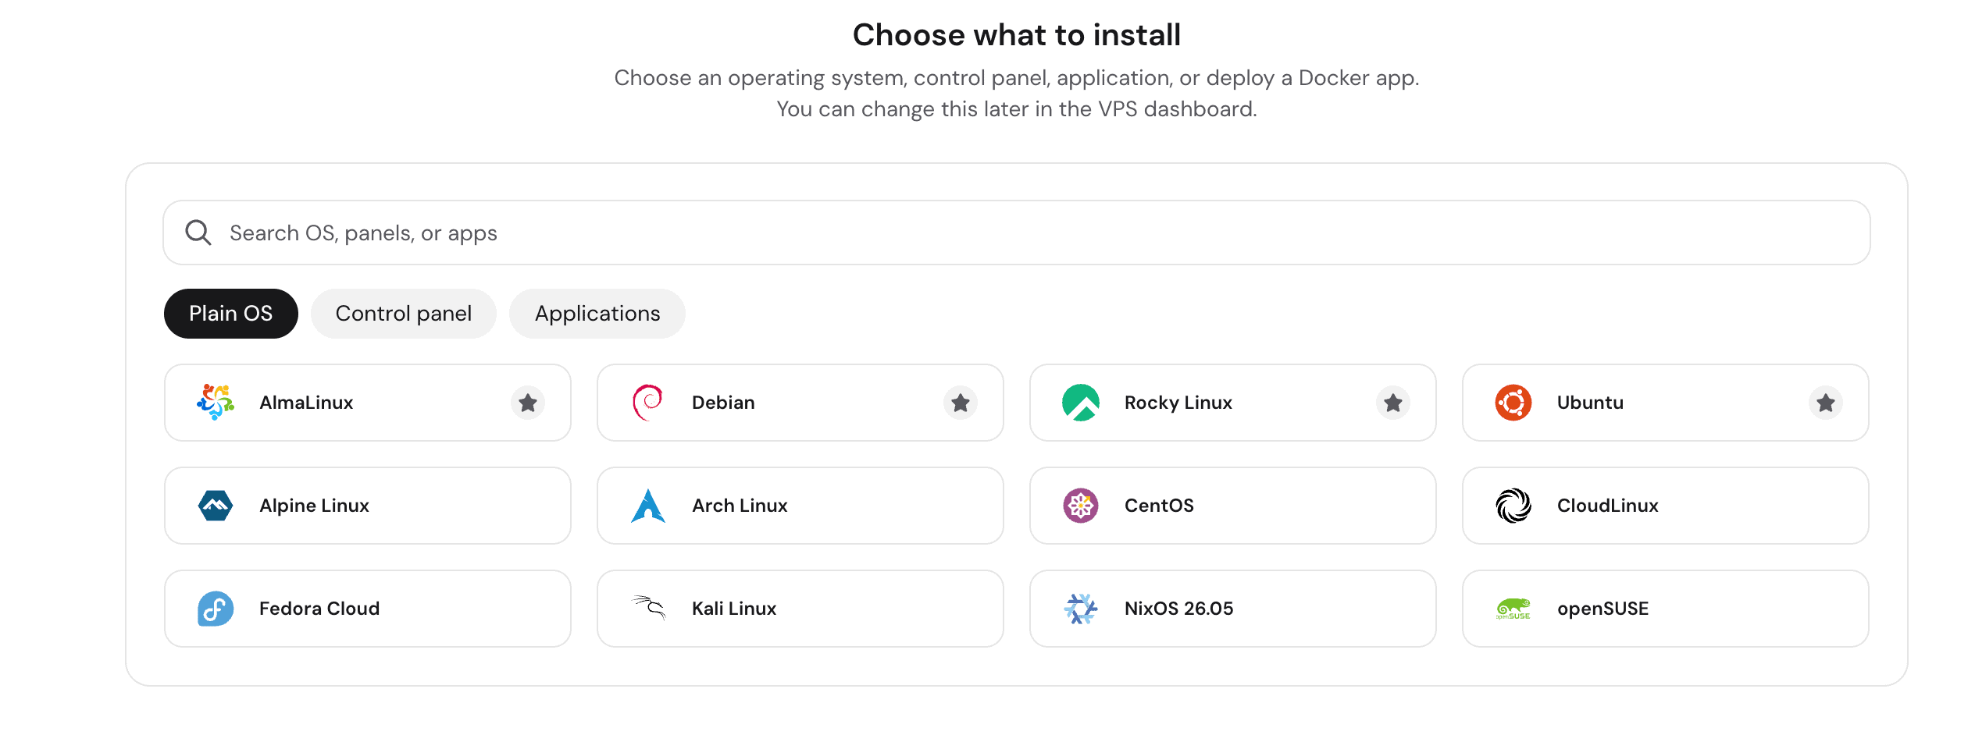Click the Kali Linux dragon logo
Screen dimensions: 1968x735
click(x=649, y=607)
